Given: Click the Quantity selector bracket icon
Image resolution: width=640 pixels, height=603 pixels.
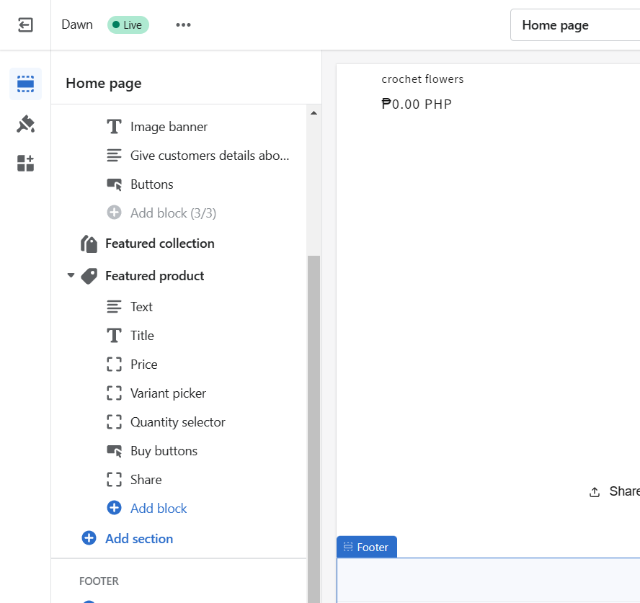Looking at the screenshot, I should point(115,422).
